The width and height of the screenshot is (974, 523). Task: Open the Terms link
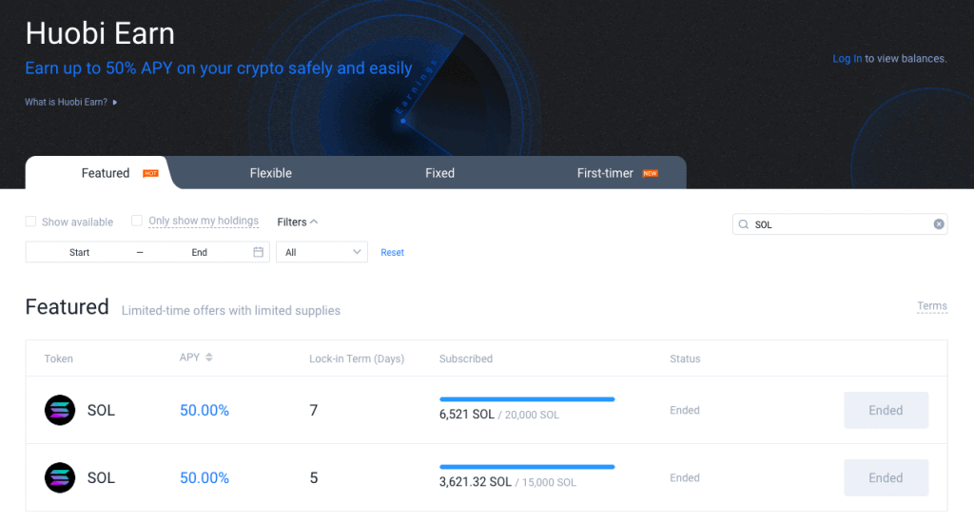[932, 305]
